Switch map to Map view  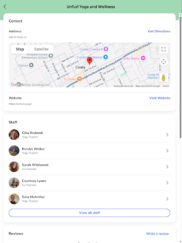tap(20, 49)
